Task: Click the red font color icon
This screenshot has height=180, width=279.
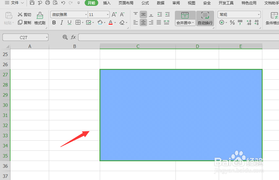Action: click(111, 22)
